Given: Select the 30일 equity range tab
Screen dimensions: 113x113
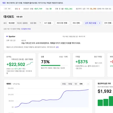Looking at the screenshot, I should [64, 84].
